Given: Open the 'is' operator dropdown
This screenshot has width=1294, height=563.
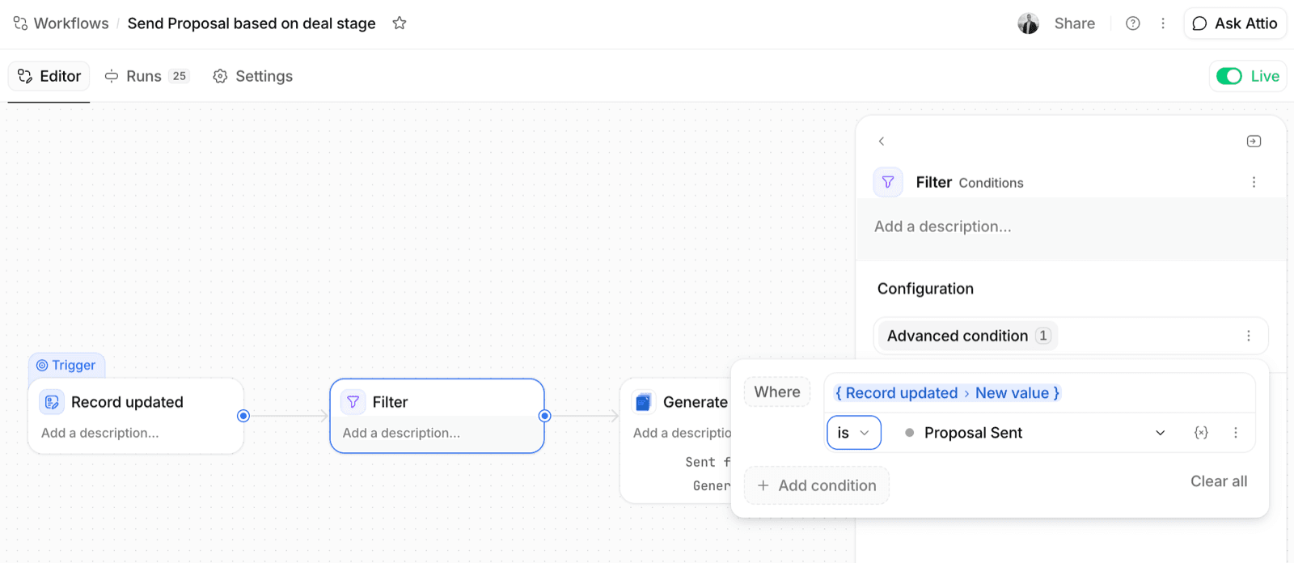Looking at the screenshot, I should tap(853, 433).
